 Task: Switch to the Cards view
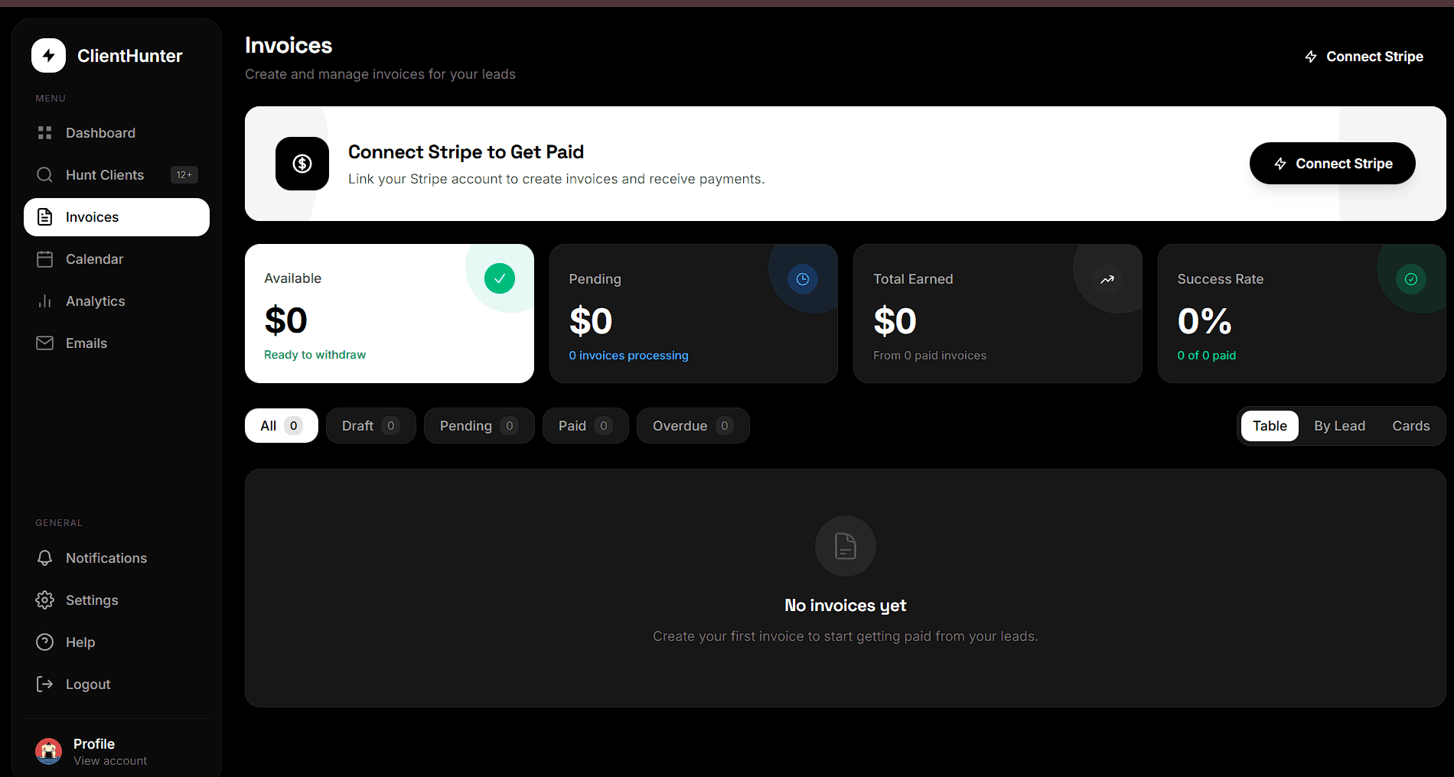coord(1410,425)
